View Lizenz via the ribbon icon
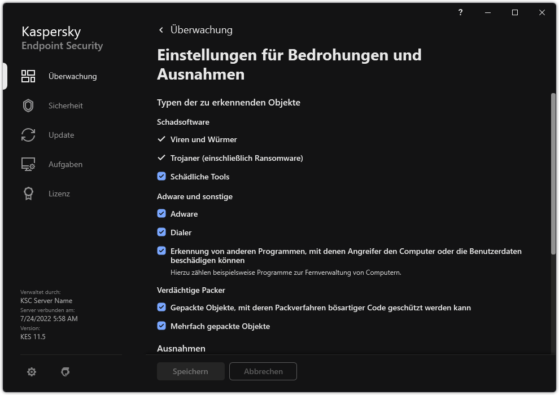This screenshot has width=559, height=395. tap(28, 194)
